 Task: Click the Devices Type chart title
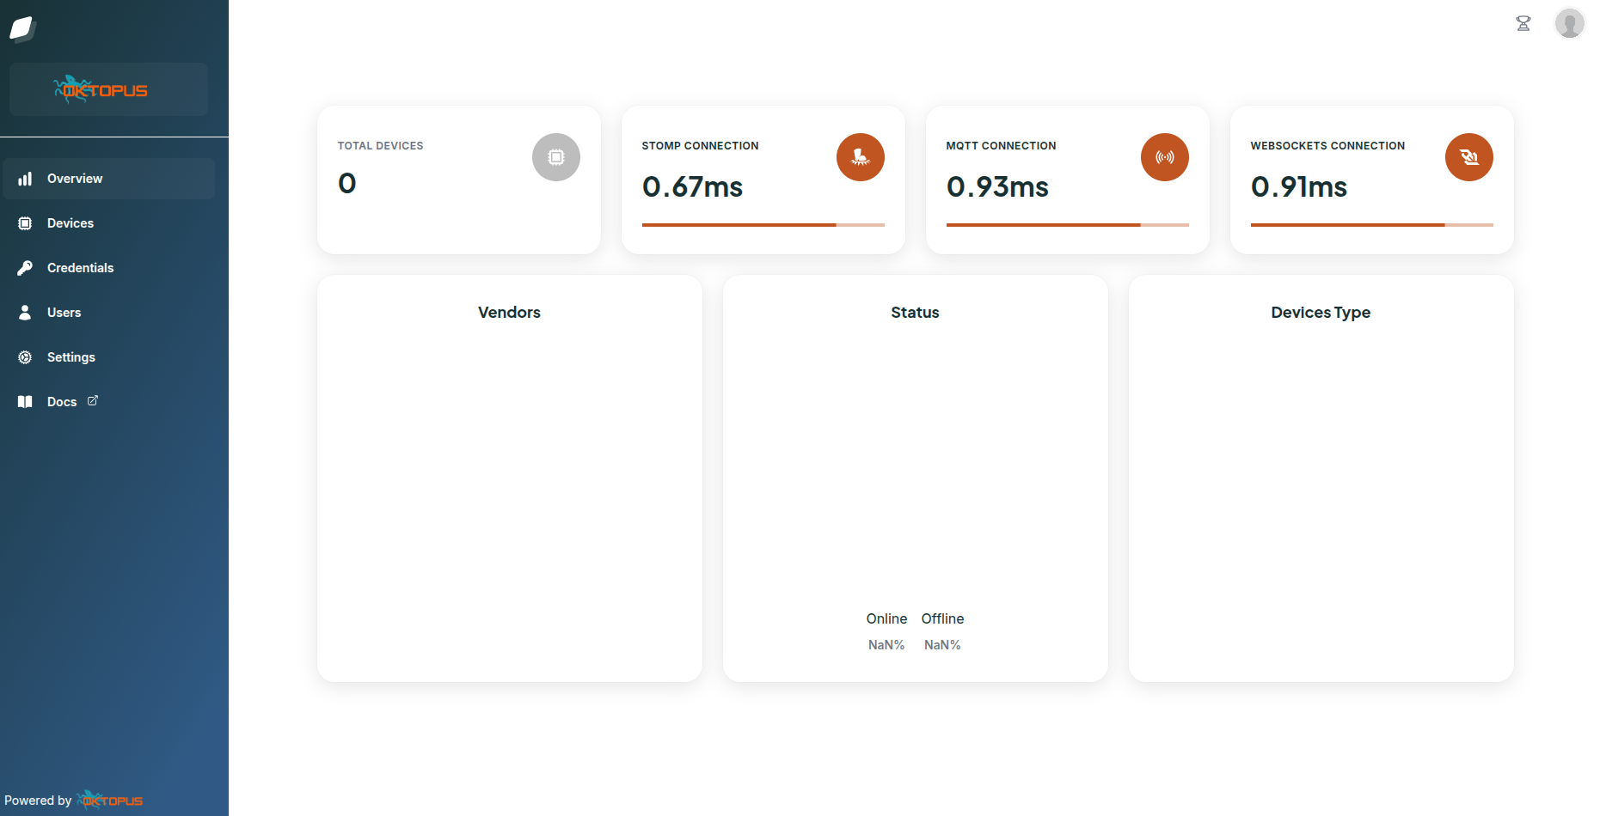click(x=1321, y=313)
